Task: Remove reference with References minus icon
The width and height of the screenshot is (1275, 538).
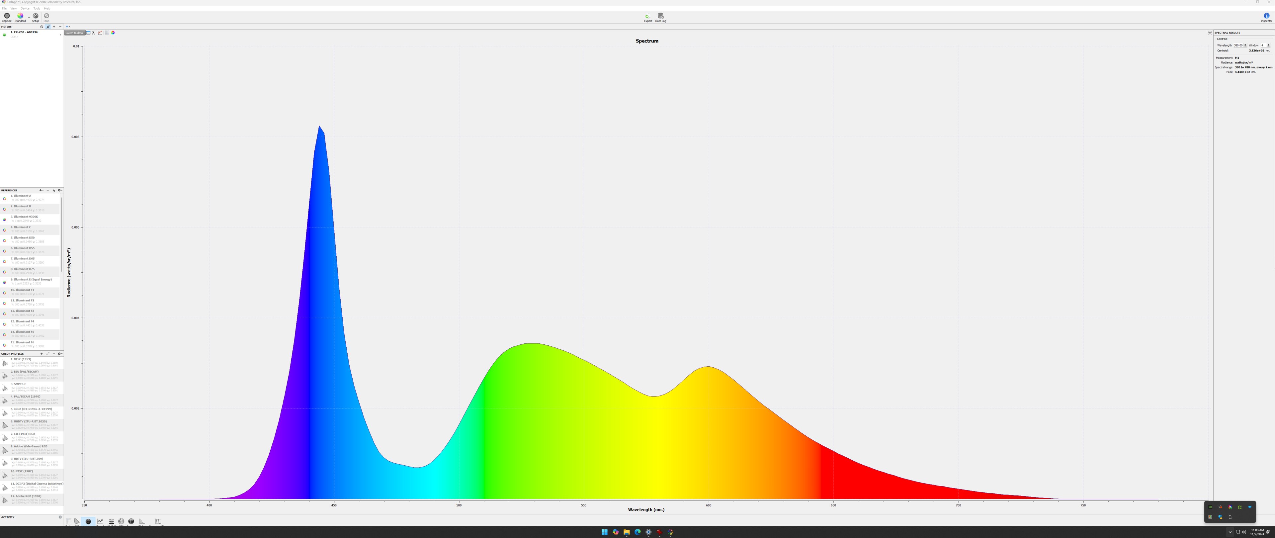Action: pos(47,190)
